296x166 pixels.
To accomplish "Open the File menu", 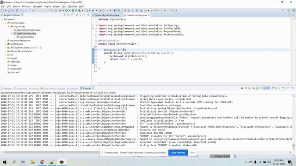I will [3, 6].
